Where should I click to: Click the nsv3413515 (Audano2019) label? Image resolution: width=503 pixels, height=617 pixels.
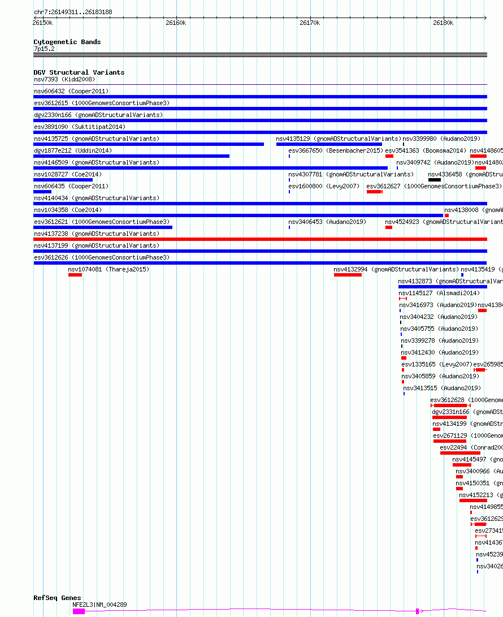click(x=442, y=387)
